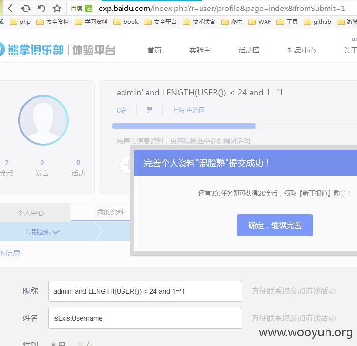
Task: Click the 0岁 age label
Action: click(122, 110)
